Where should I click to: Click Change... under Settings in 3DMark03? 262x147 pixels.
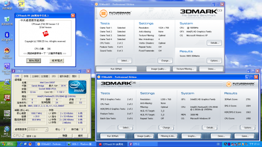coord(165,61)
